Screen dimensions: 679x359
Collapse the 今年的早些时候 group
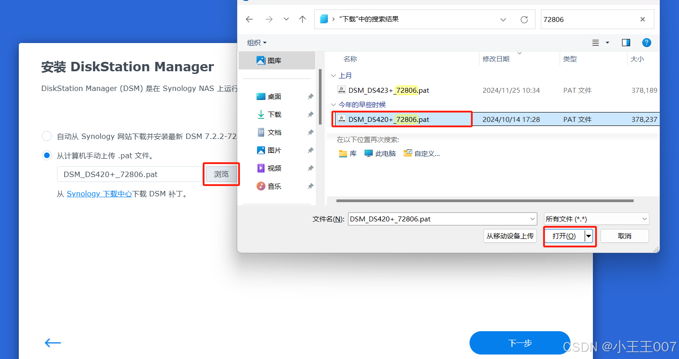tap(333, 105)
